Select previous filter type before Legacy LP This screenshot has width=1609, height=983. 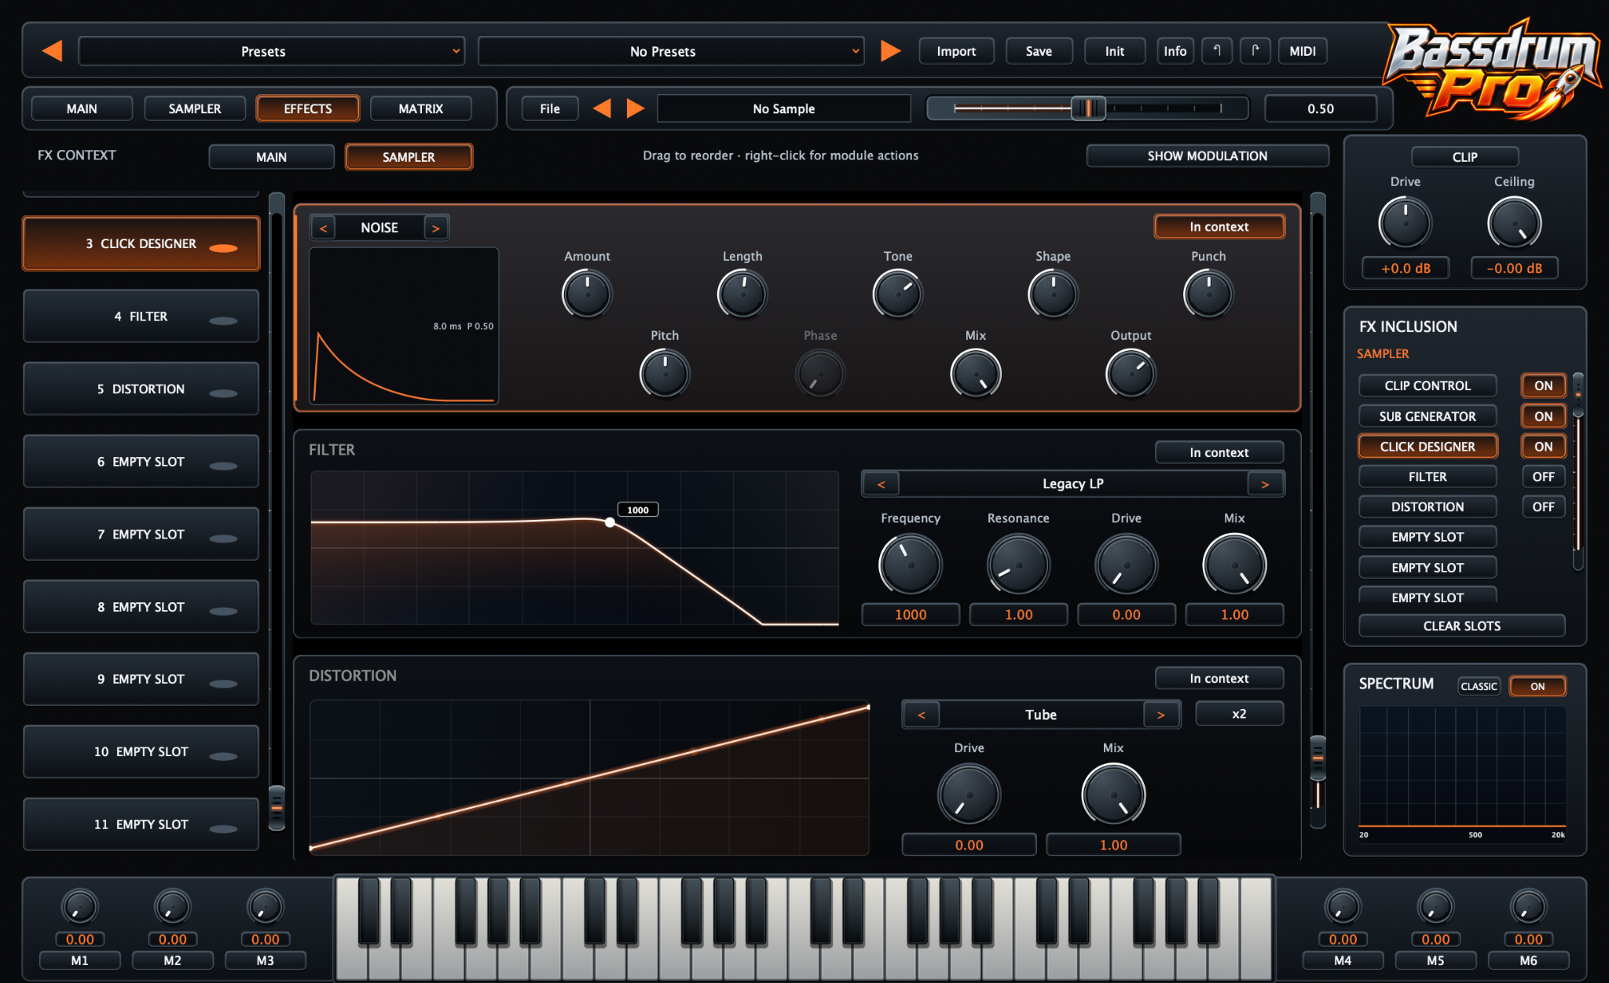pyautogui.click(x=881, y=484)
